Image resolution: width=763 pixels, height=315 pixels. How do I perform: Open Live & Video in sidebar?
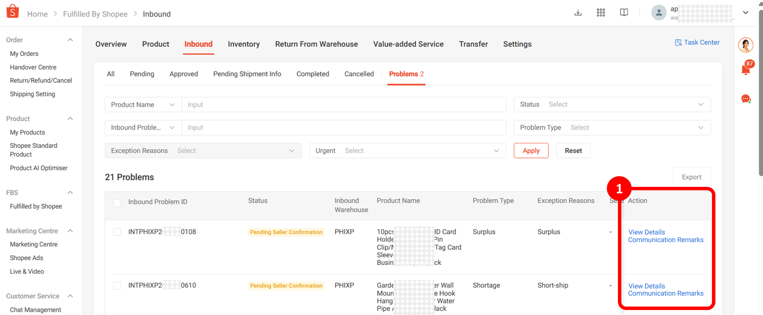(x=27, y=271)
